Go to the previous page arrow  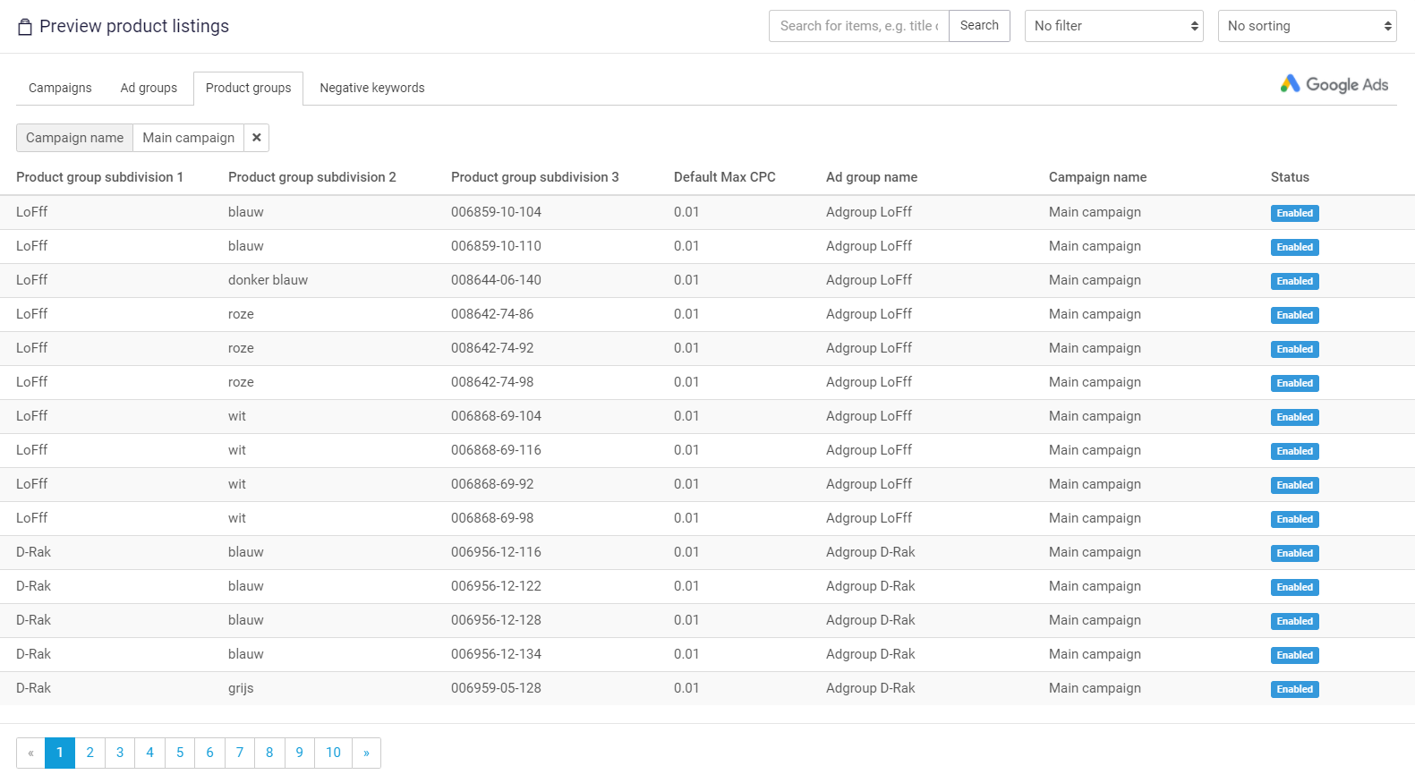tap(30, 753)
